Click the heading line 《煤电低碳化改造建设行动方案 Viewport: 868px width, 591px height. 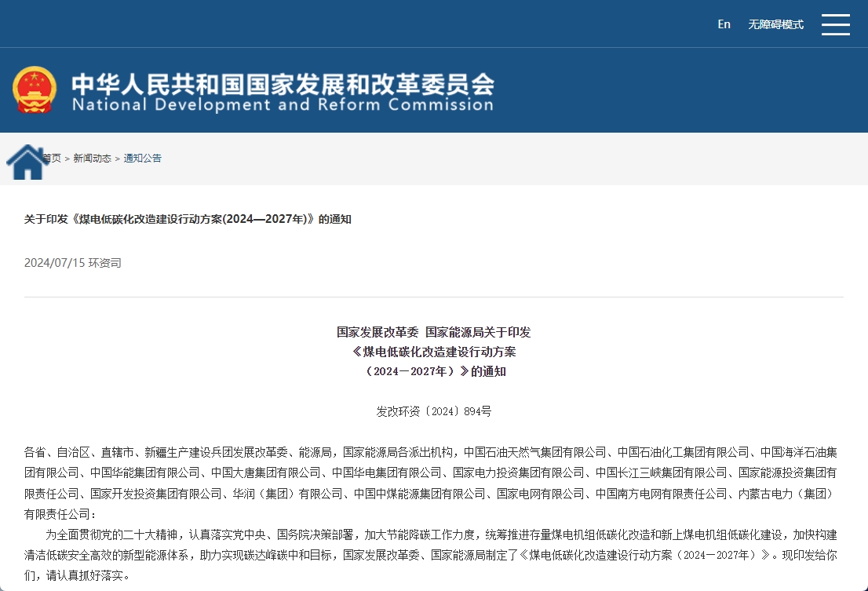pos(433,352)
